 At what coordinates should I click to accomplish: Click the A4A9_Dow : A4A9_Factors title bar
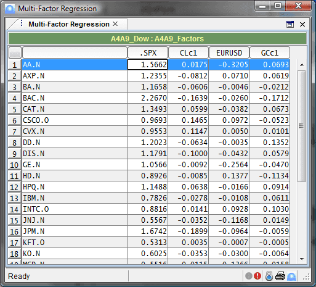157,38
